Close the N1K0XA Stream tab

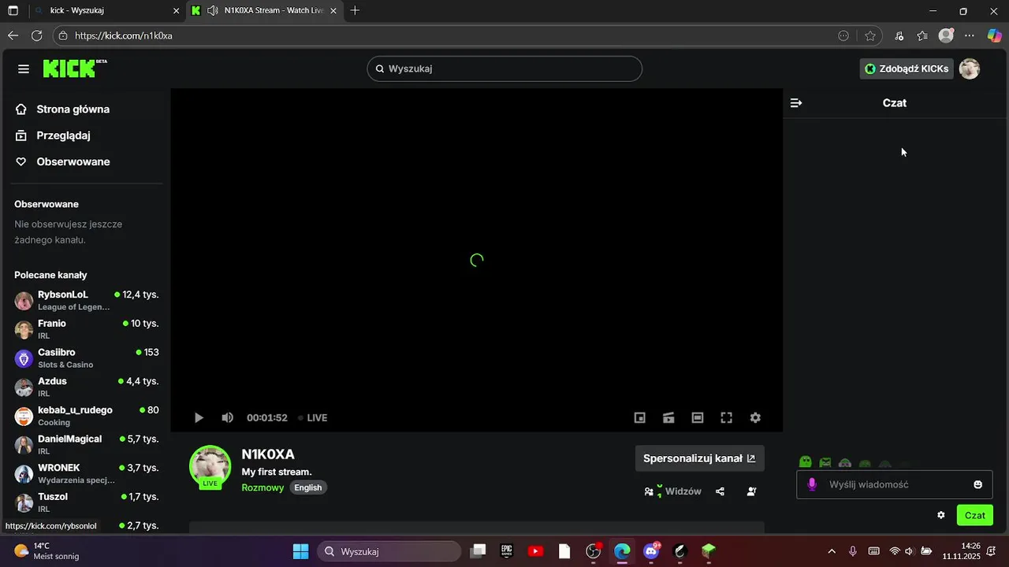click(x=333, y=11)
